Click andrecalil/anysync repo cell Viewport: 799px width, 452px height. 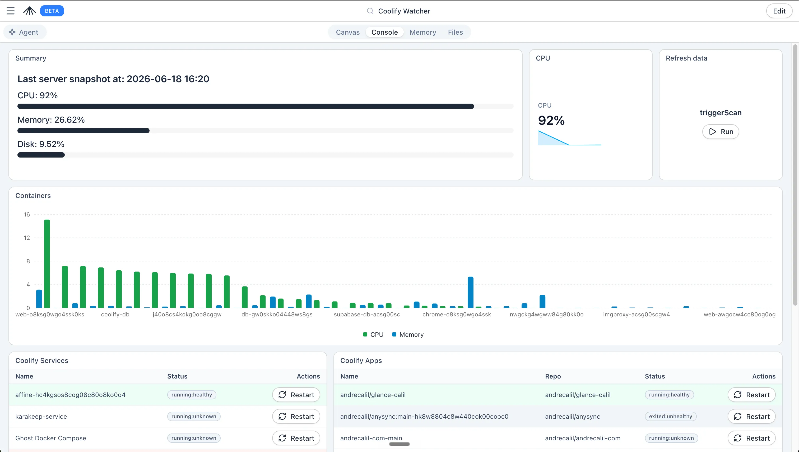point(573,416)
